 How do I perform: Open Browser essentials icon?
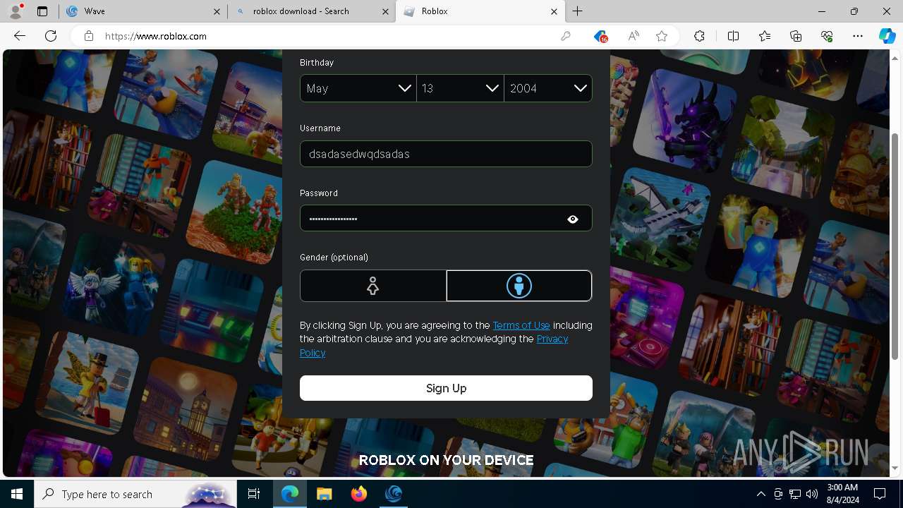(827, 36)
